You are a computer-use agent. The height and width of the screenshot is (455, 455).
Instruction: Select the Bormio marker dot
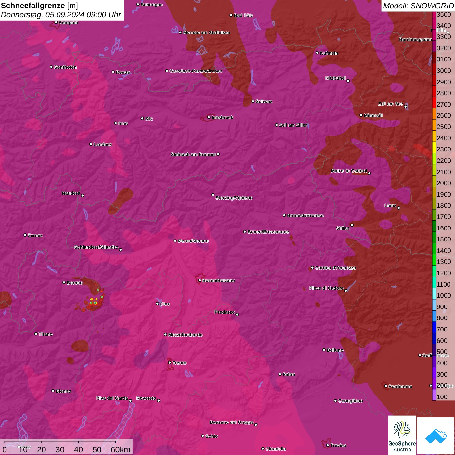(x=64, y=282)
